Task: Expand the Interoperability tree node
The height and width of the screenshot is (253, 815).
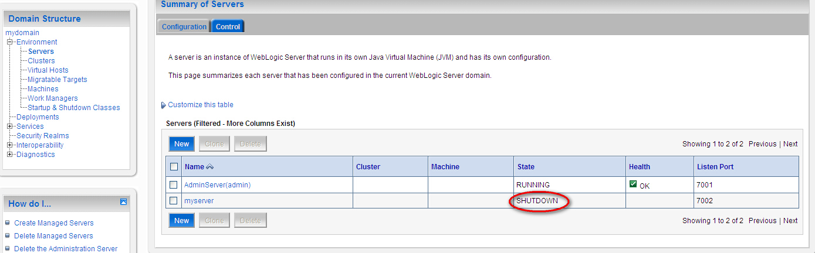Action: click(x=9, y=145)
